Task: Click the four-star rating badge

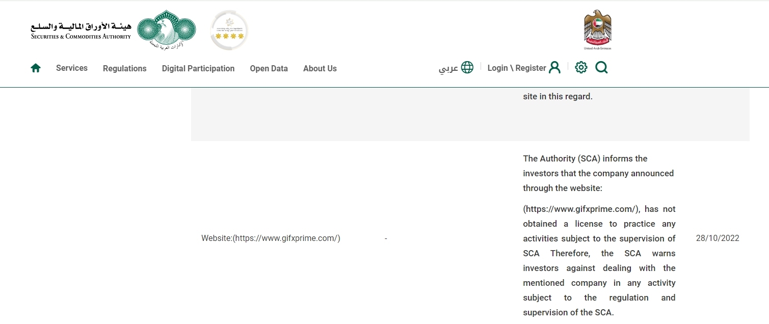Action: 229,30
